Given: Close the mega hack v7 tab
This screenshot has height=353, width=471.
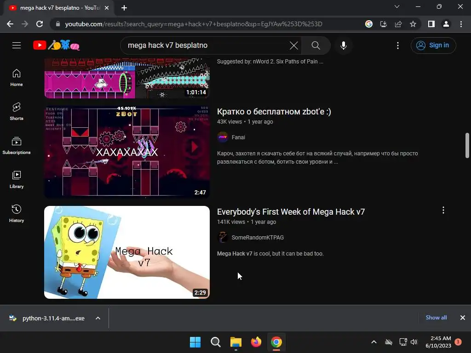Looking at the screenshot, I should 107,8.
